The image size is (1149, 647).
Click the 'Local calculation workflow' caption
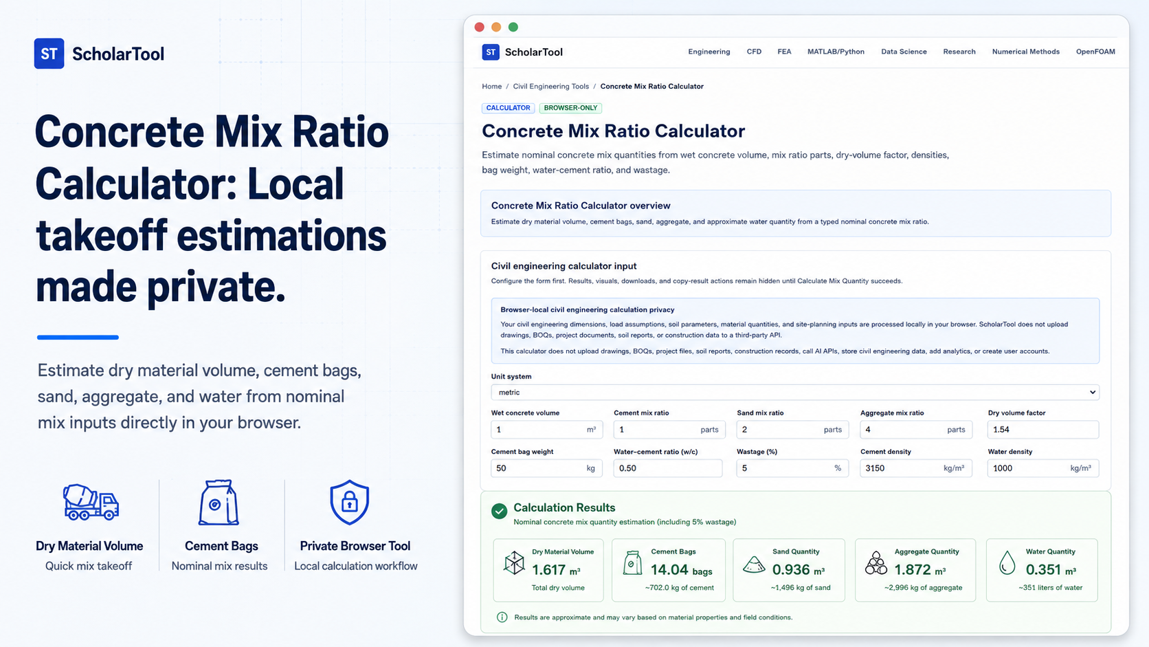click(356, 566)
